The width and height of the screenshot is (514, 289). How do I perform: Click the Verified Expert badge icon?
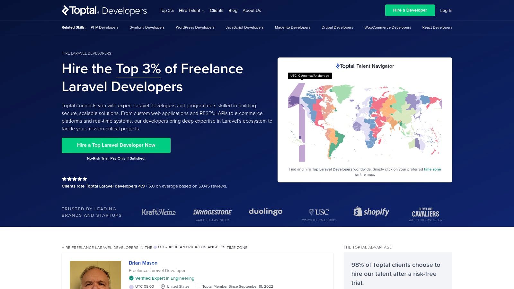pyautogui.click(x=131, y=278)
